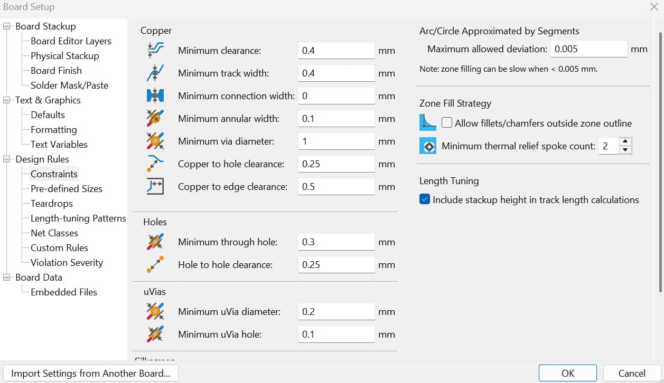
Task: Enable fillets/chamfers outside zone outline
Action: [447, 123]
